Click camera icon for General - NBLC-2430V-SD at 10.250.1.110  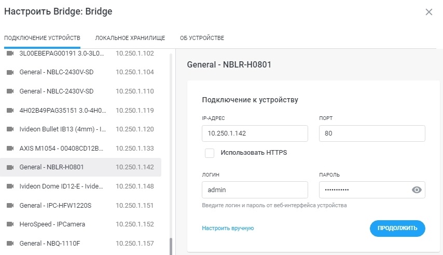10,91
